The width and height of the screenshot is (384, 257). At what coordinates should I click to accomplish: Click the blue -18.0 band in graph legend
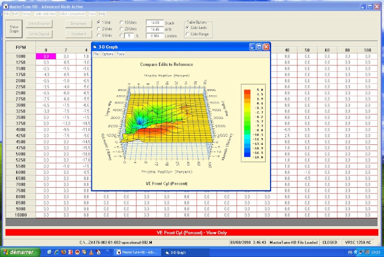tap(248, 155)
